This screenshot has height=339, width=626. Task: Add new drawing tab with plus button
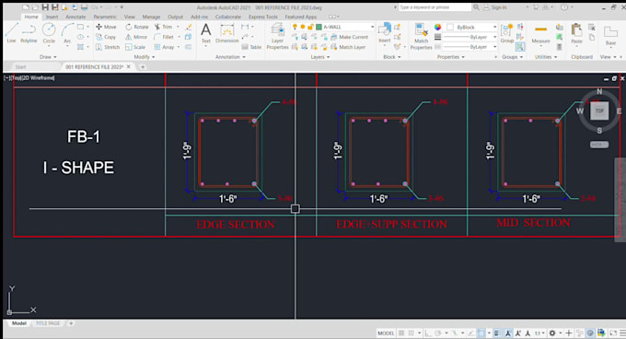pos(143,66)
